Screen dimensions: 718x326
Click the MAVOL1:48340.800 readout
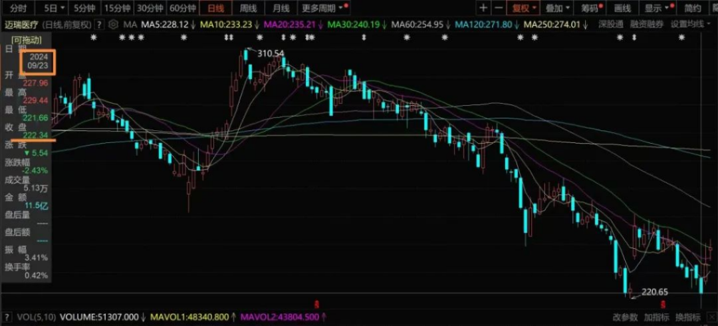[x=191, y=317]
